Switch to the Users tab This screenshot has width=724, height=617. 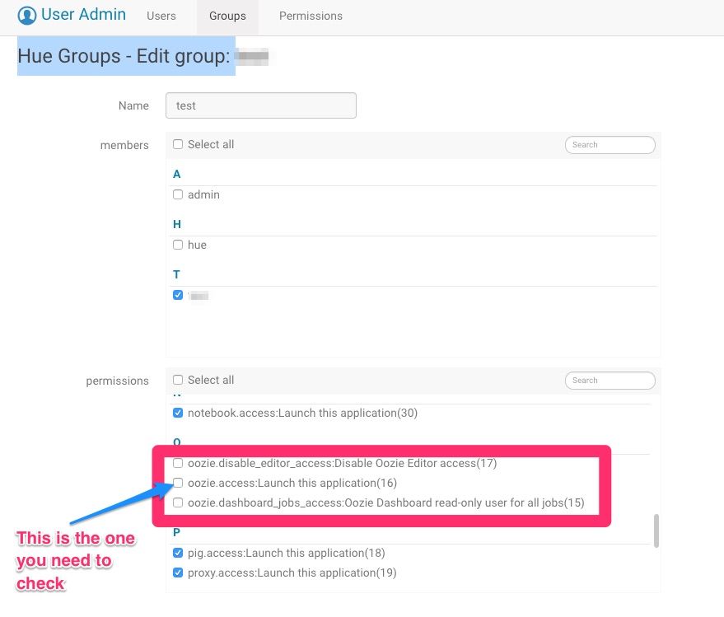point(161,16)
